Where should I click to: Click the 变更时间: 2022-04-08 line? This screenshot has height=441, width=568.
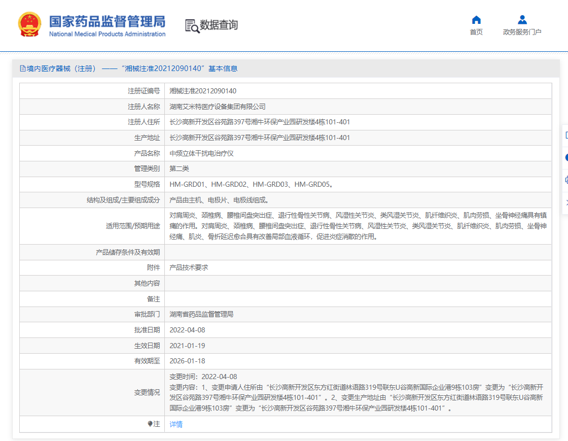point(203,377)
